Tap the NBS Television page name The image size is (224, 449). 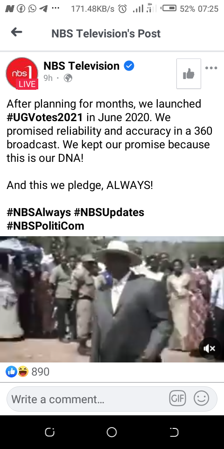click(81, 66)
